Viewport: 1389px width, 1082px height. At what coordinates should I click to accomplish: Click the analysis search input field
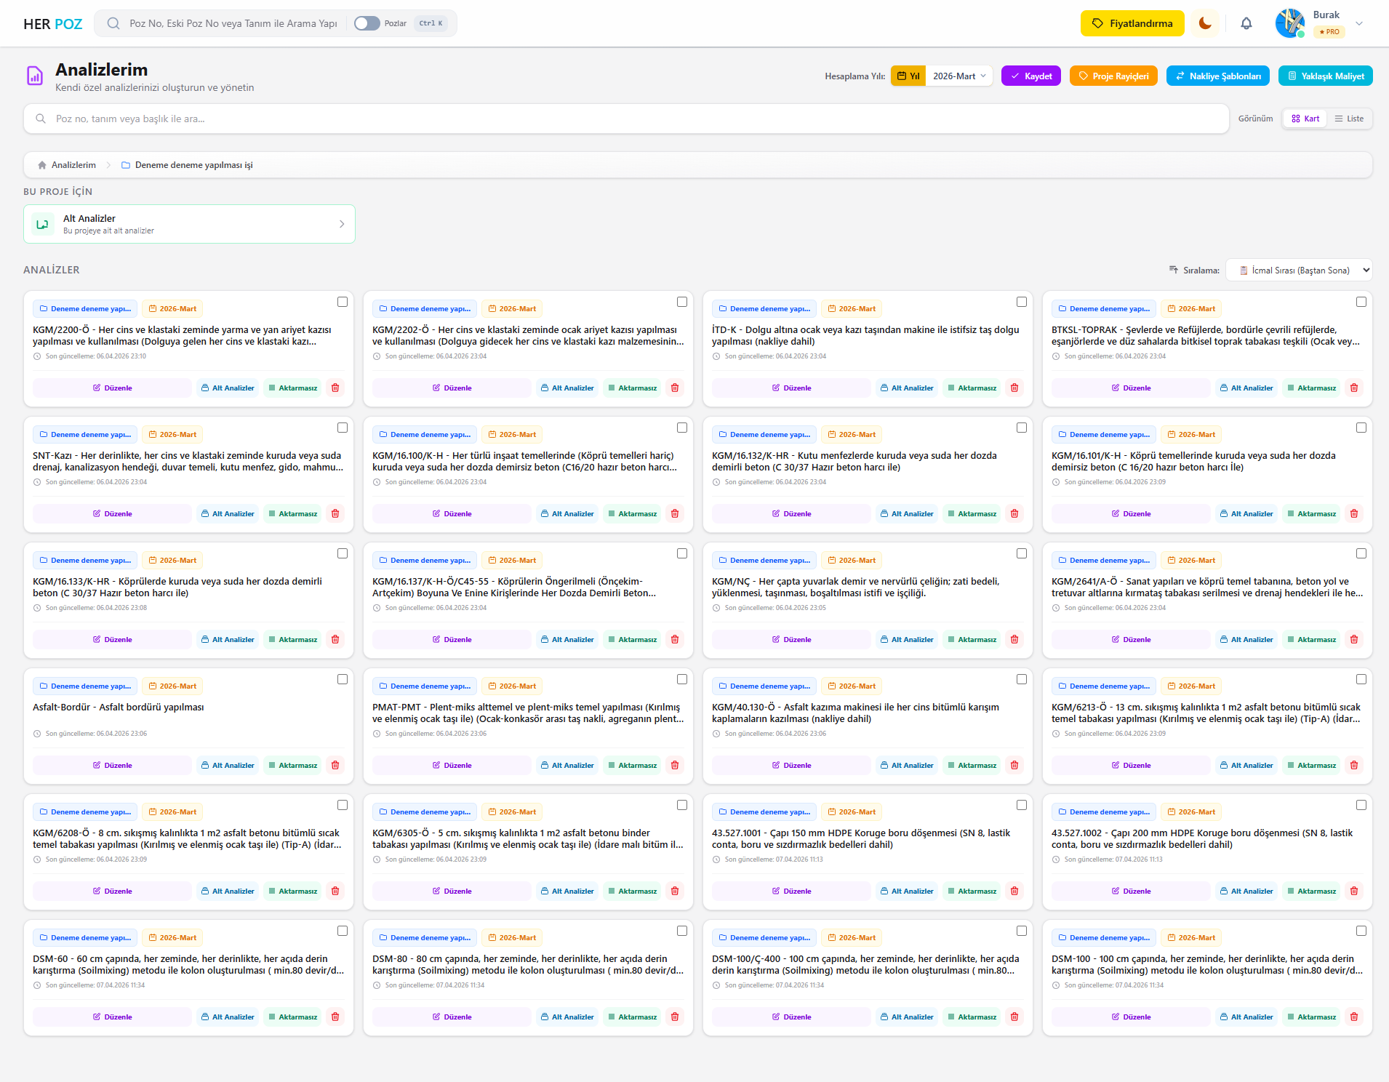pos(625,119)
